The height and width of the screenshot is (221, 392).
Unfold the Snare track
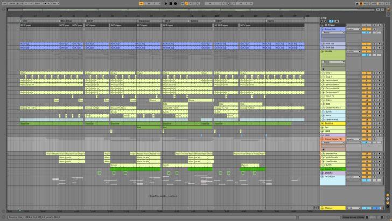click(x=323, y=100)
